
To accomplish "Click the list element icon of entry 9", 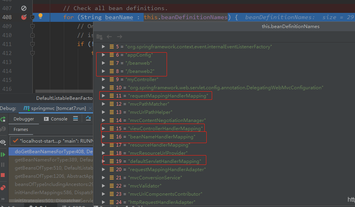I will pyautogui.click(x=112, y=80).
